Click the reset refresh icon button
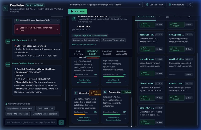 pos(190,4)
